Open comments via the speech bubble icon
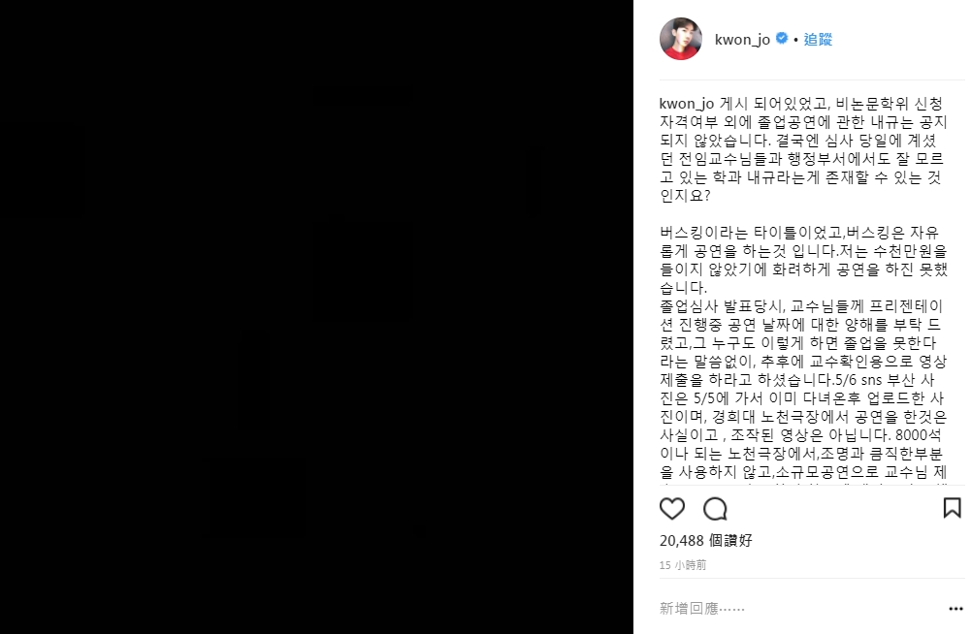Viewport: 971px width, 634px height. [715, 509]
